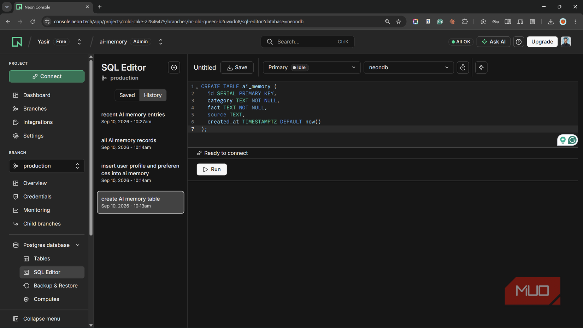Go back to the previous page
Image resolution: width=583 pixels, height=328 pixels.
pos(8,22)
